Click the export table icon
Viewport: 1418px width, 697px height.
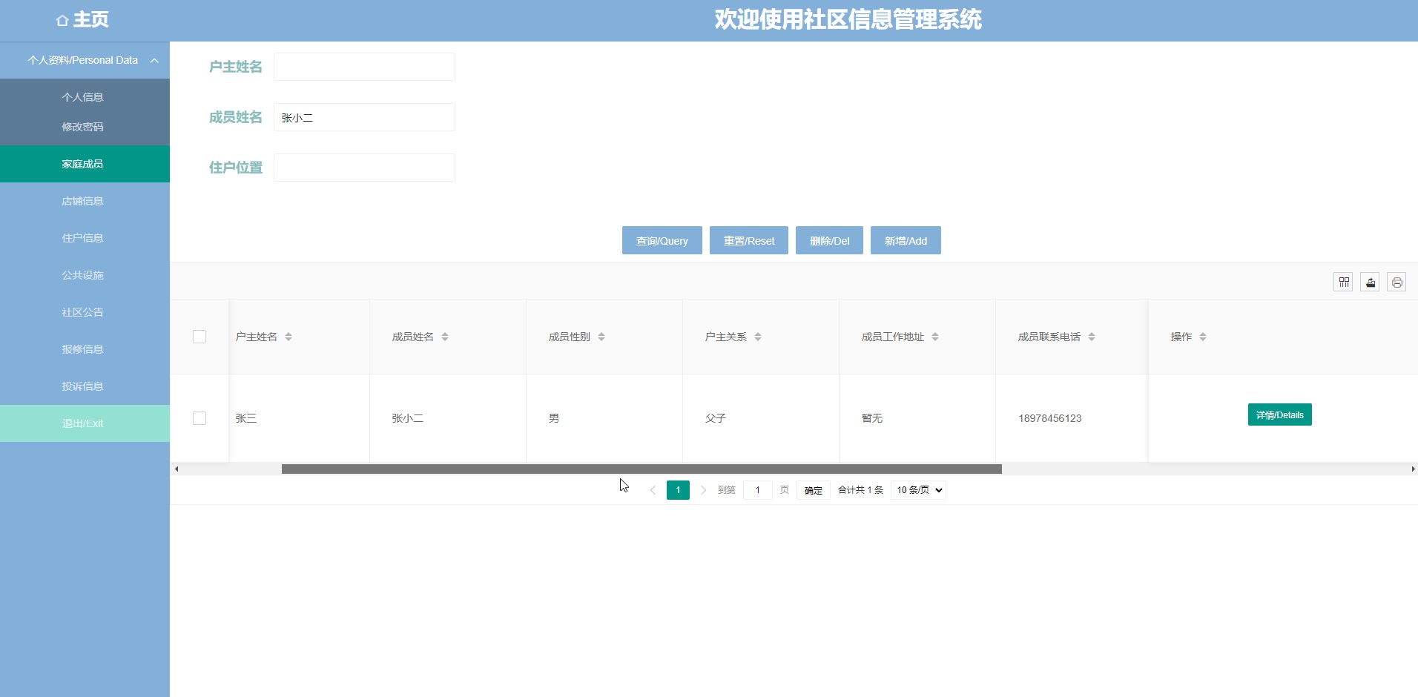[1370, 282]
